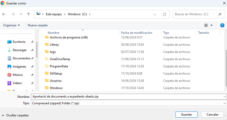Open the help question mark icon

pyautogui.click(x=222, y=25)
